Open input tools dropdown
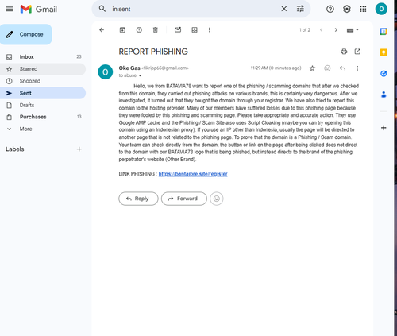This screenshot has height=336, width=397. 353,30
